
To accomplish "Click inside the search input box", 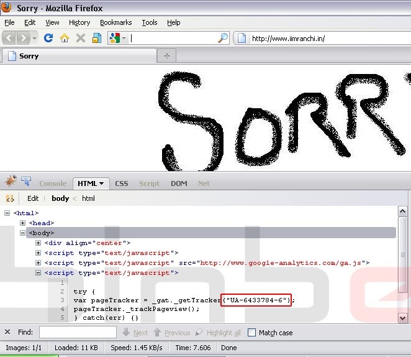I will 173,39.
